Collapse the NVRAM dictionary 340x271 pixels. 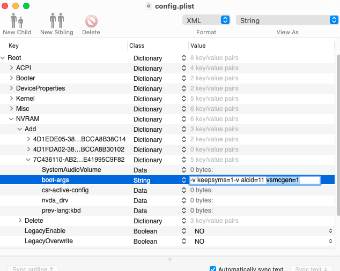tap(11, 119)
